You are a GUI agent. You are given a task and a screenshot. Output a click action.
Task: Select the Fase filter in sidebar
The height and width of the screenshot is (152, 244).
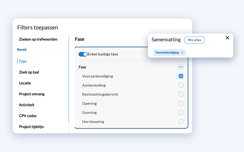point(23,61)
